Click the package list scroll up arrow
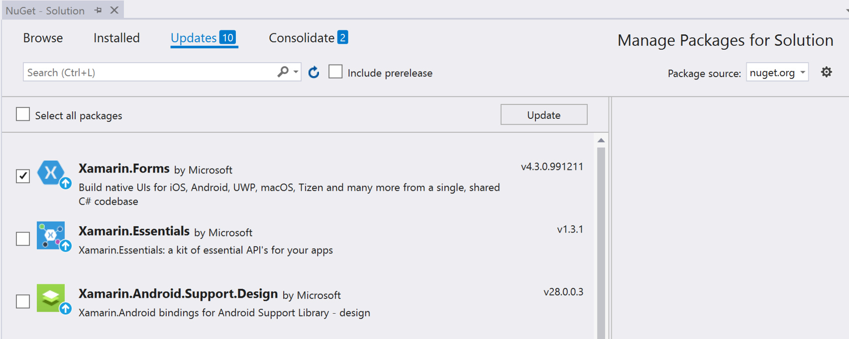Image resolution: width=849 pixels, height=339 pixels. click(601, 141)
